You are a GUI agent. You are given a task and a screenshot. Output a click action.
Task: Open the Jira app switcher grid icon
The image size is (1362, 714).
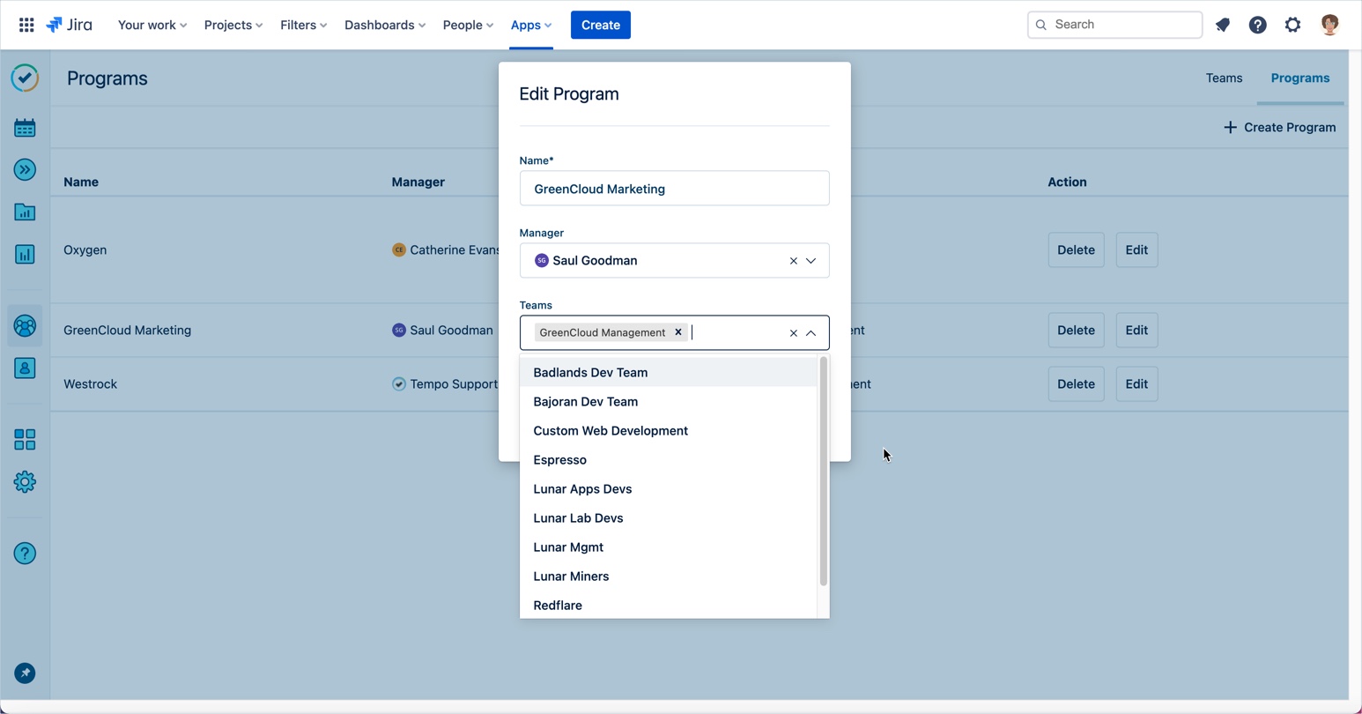pos(26,25)
